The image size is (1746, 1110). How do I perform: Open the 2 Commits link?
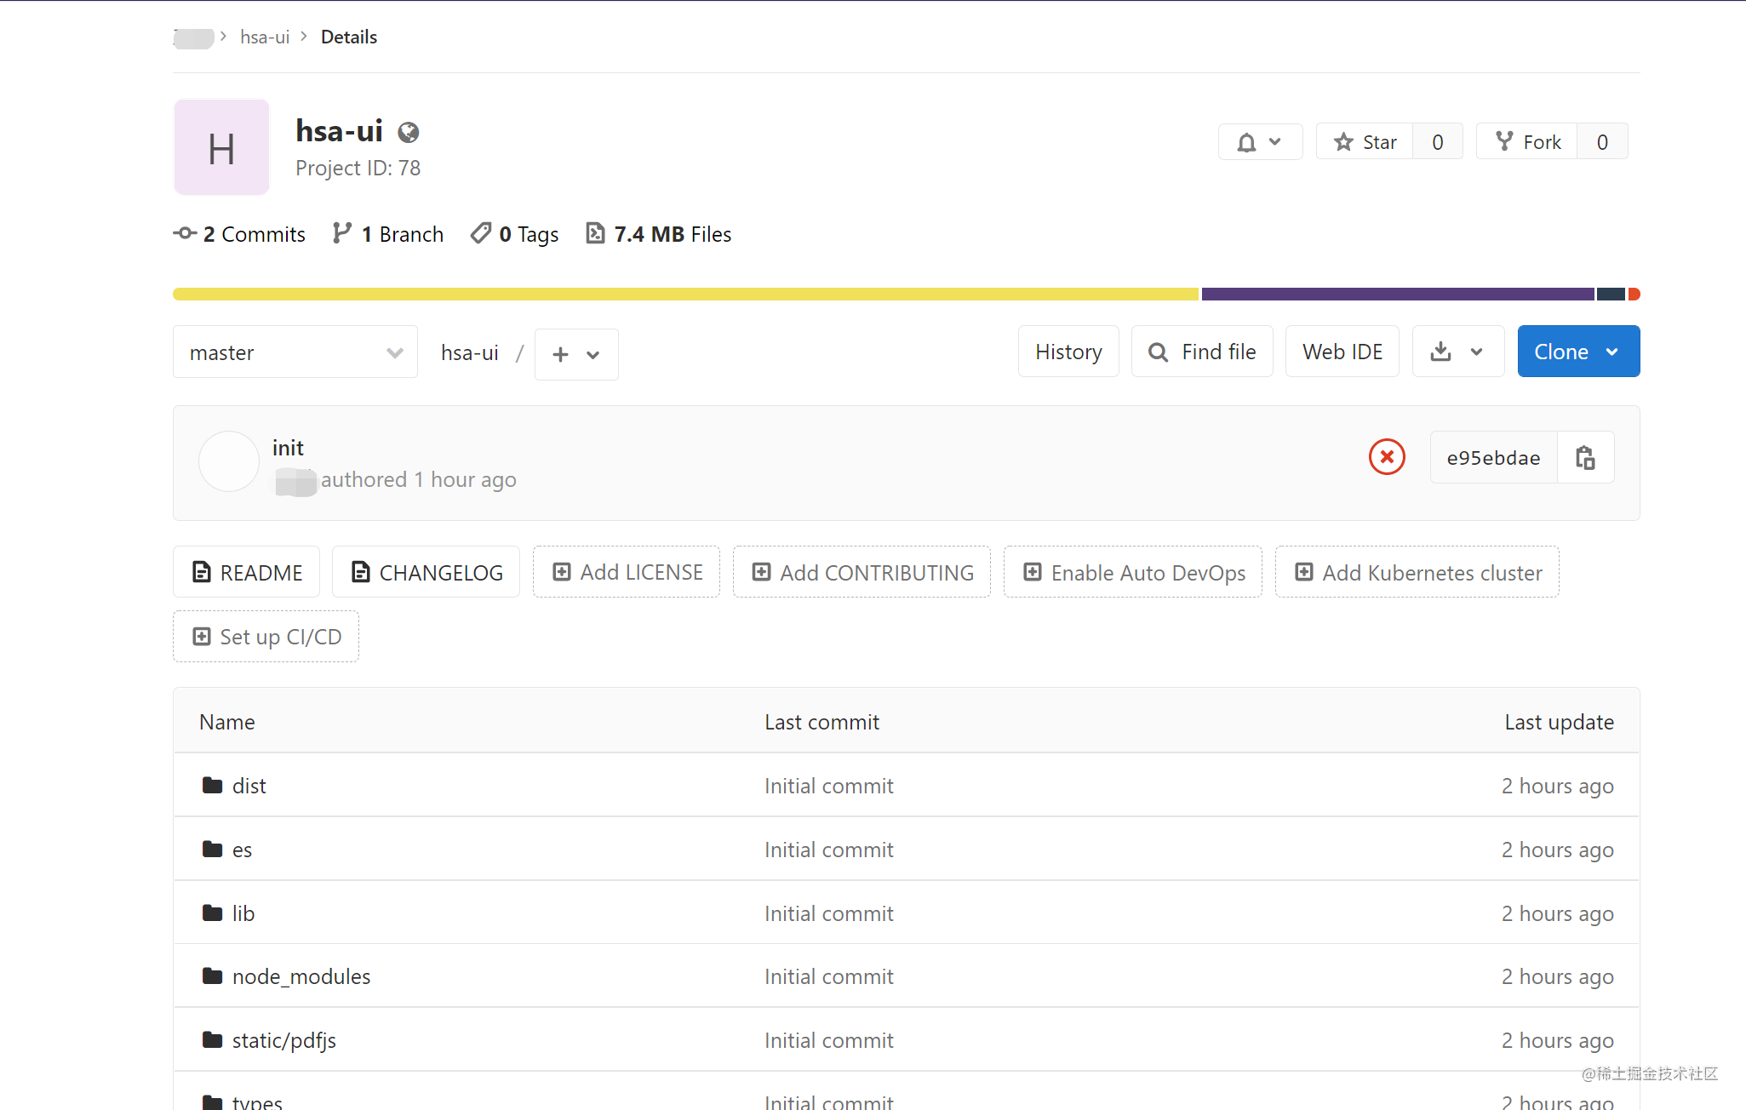[x=239, y=234]
